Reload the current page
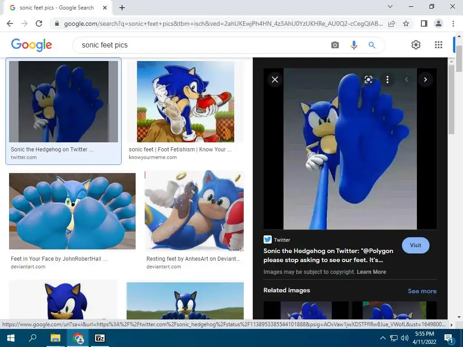463x347 pixels. click(39, 23)
